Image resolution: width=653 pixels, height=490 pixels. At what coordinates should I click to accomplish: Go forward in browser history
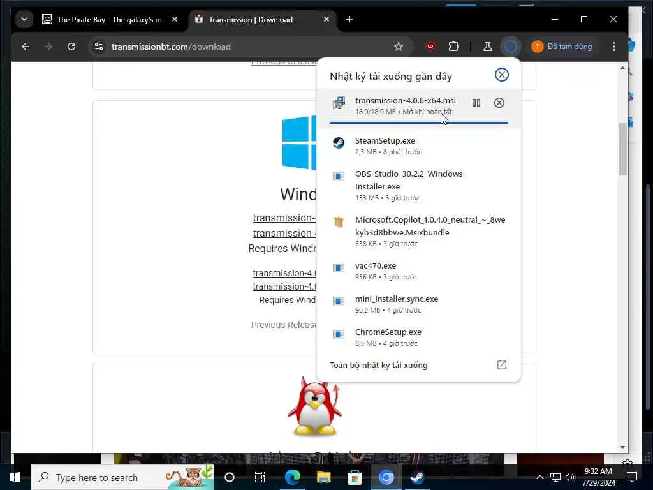pyautogui.click(x=48, y=47)
